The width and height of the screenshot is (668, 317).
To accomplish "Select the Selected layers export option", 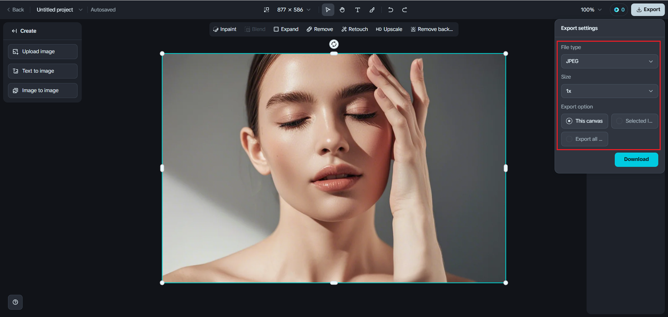I will point(635,121).
